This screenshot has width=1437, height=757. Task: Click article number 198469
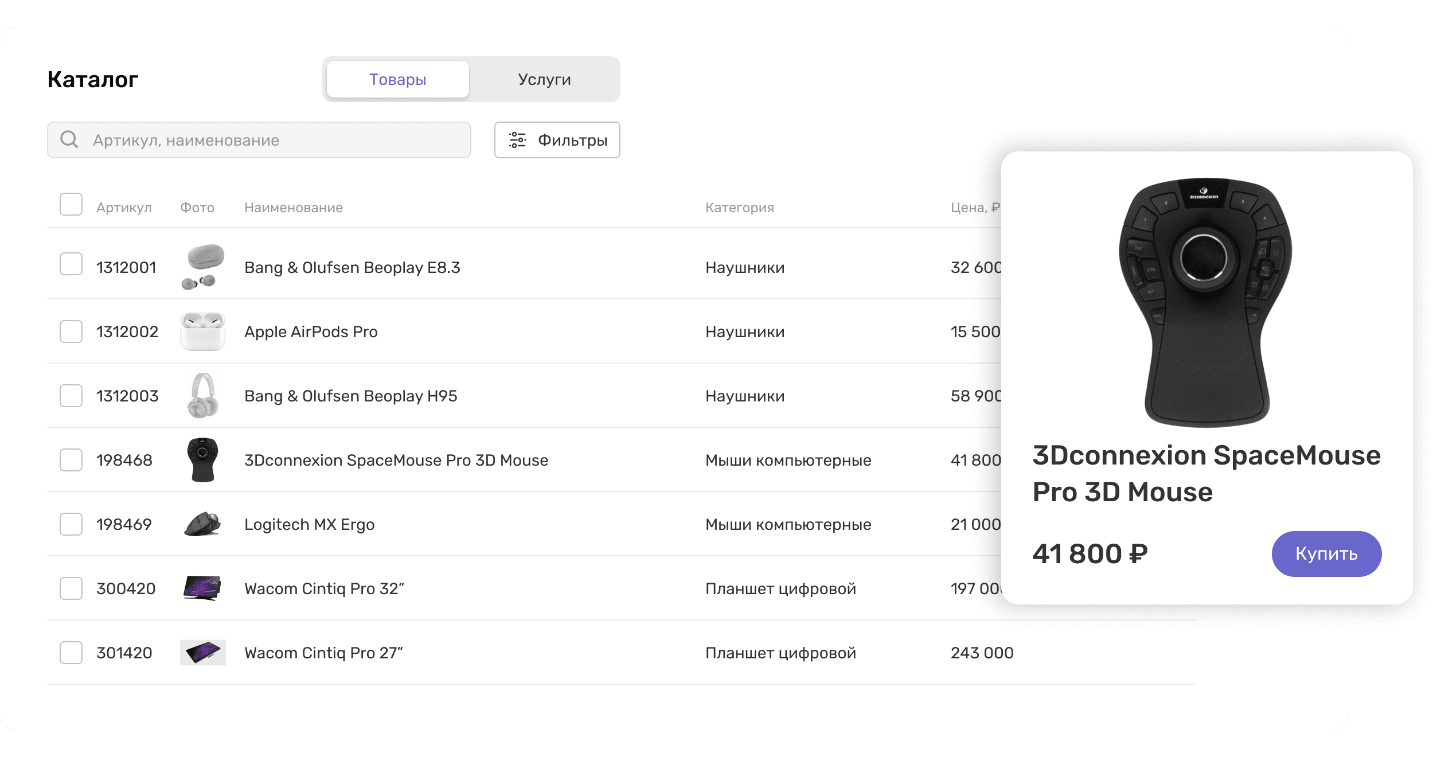[x=124, y=524]
